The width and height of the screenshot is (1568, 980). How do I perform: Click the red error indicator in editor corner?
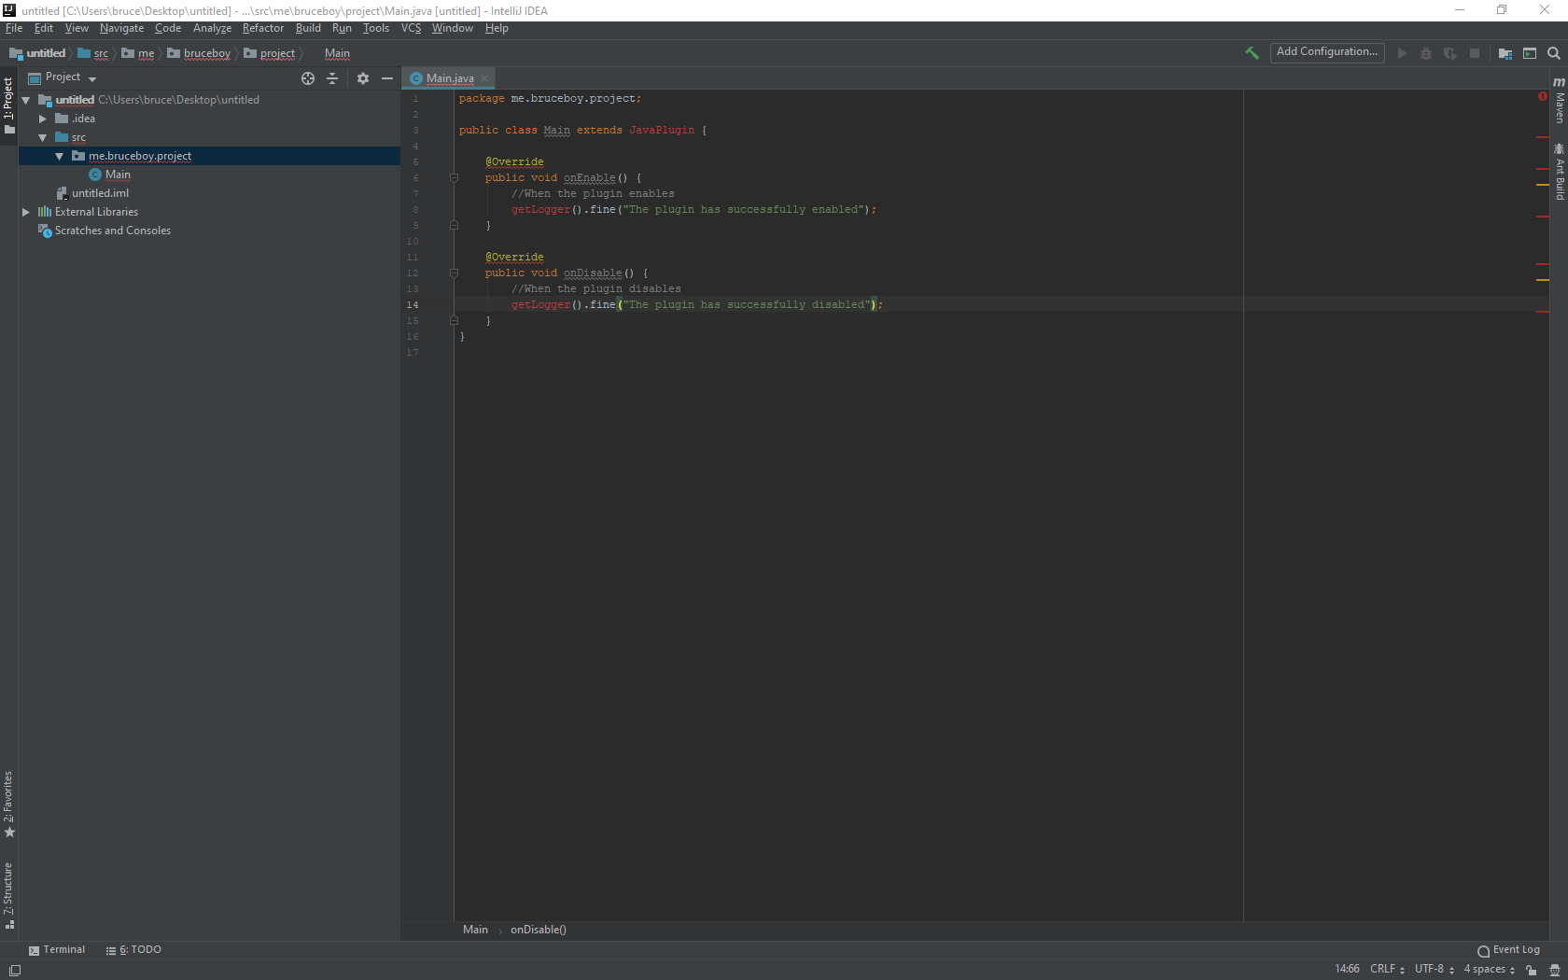[x=1542, y=96]
